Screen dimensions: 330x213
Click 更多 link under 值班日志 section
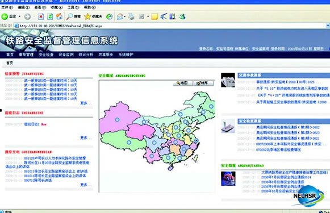click(x=86, y=137)
